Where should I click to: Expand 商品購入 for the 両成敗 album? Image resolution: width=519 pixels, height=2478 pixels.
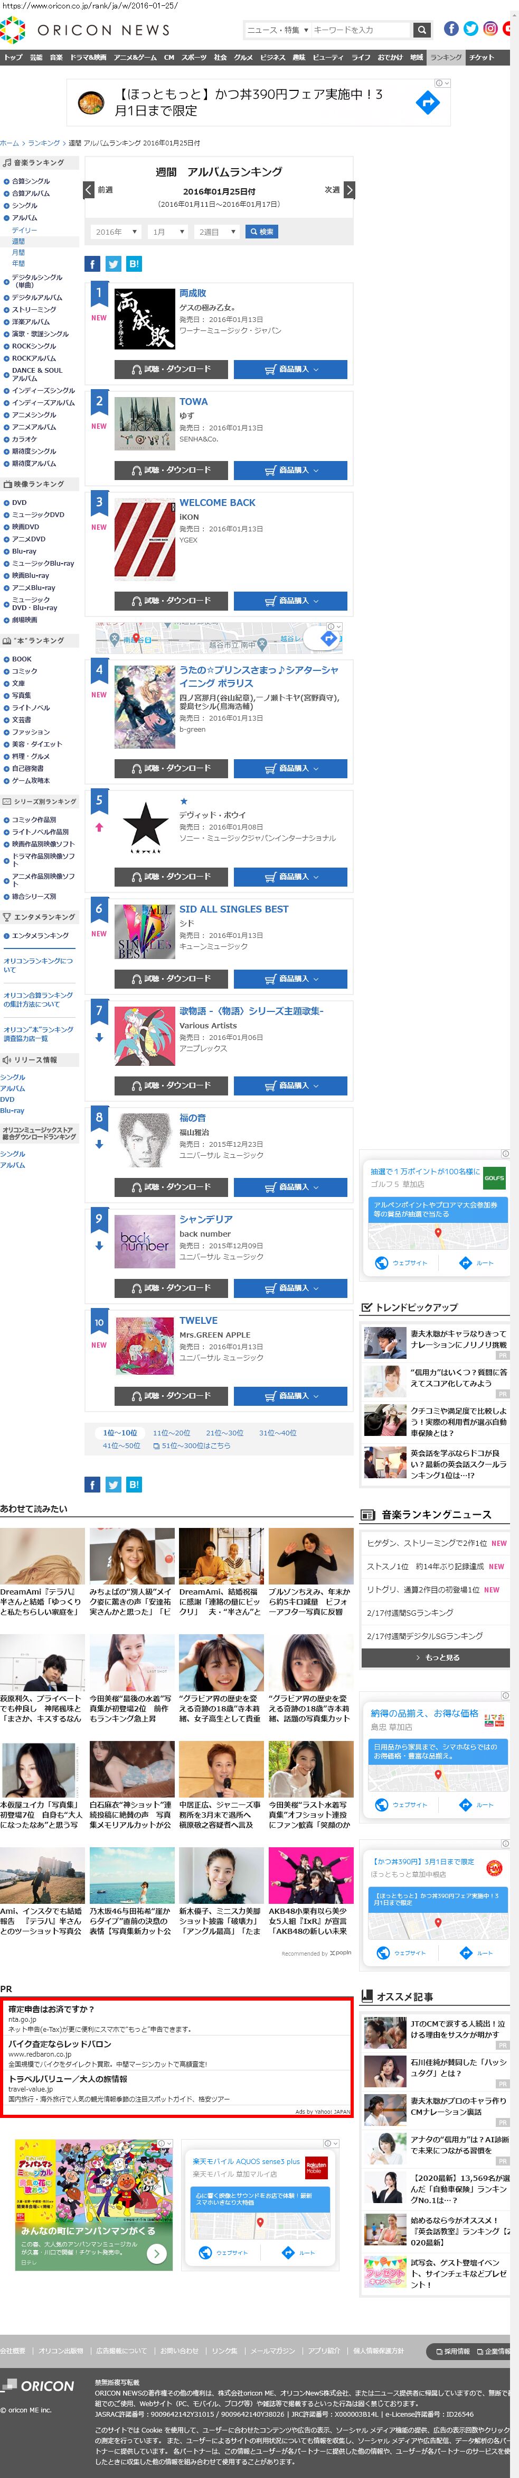(290, 370)
